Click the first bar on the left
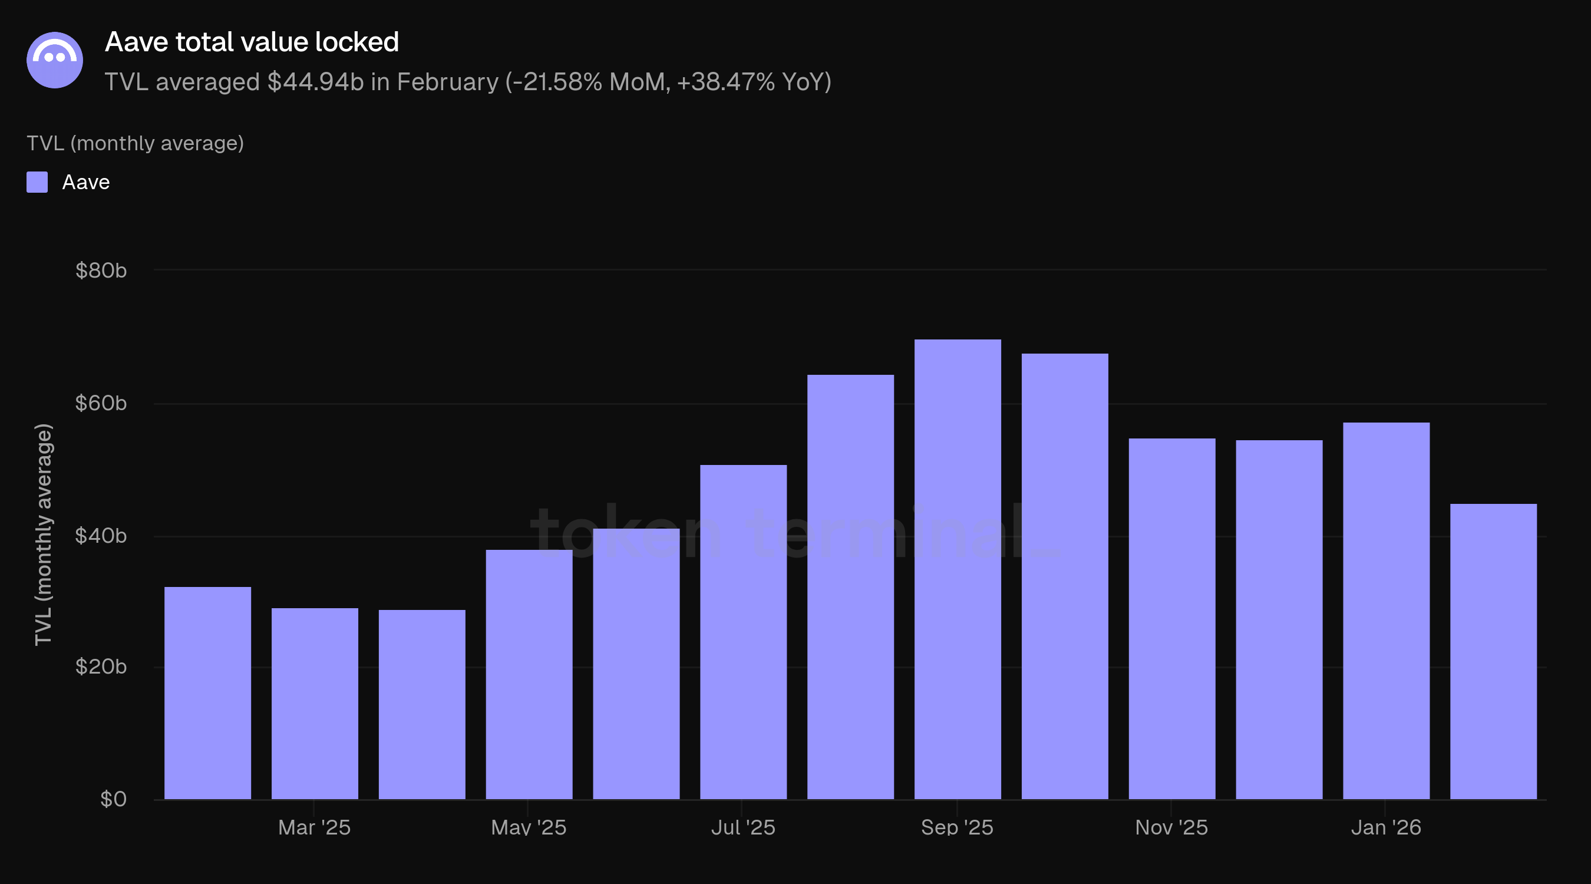Image resolution: width=1591 pixels, height=884 pixels. click(207, 692)
